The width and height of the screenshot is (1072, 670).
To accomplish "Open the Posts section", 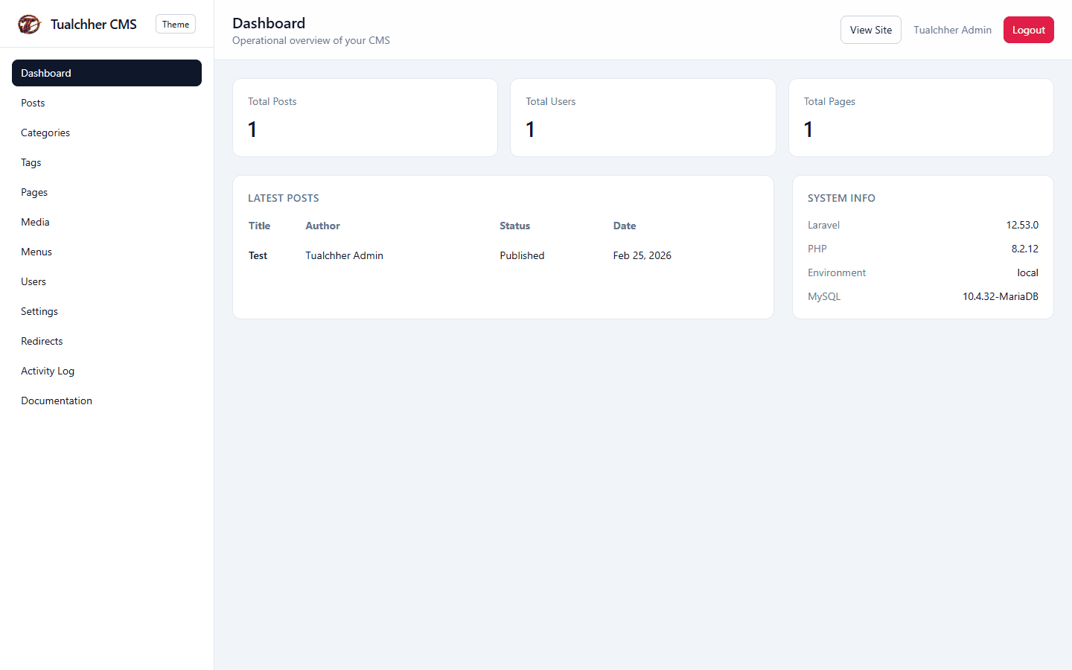I will tap(33, 103).
